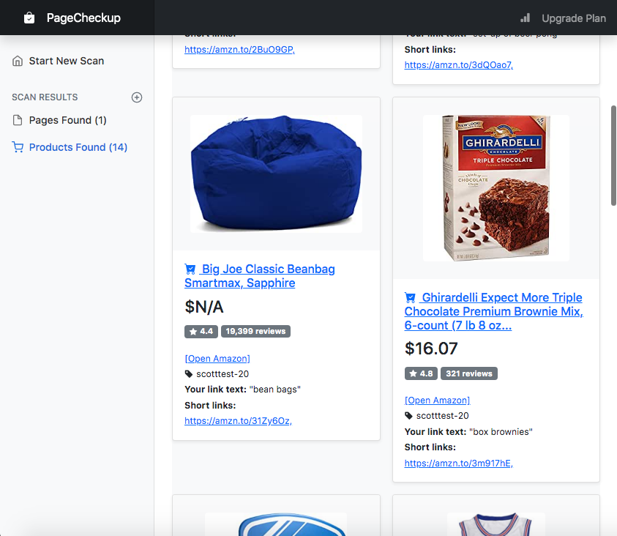Click the 321 reviews badge
617x536 pixels.
469,373
